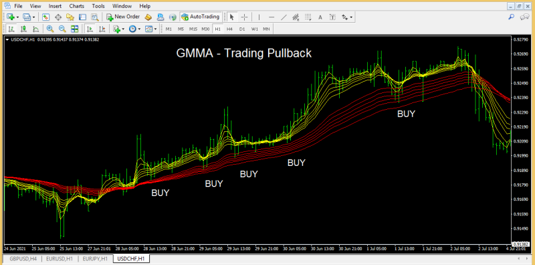Set timeframe to D1
535x265 pixels.
pos(242,29)
